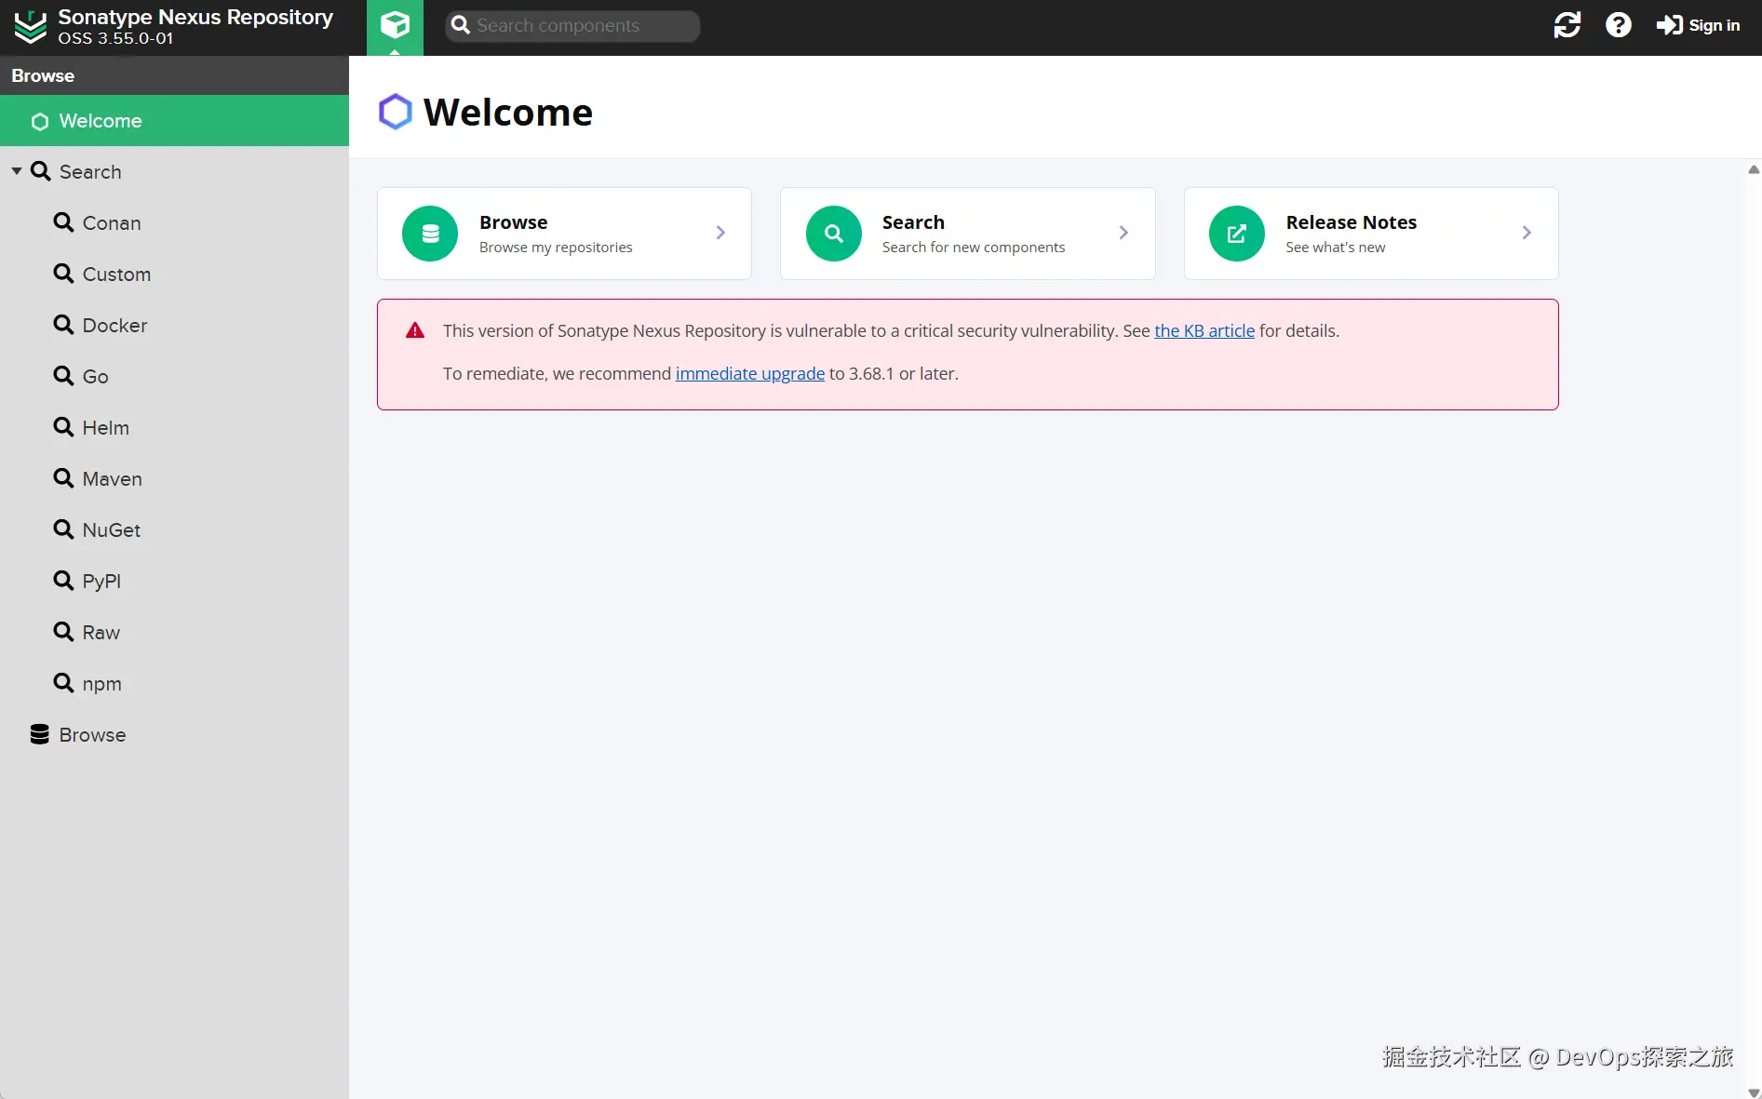Image resolution: width=1762 pixels, height=1099 pixels.
Task: Click the magnifier icon in search box
Action: (461, 26)
